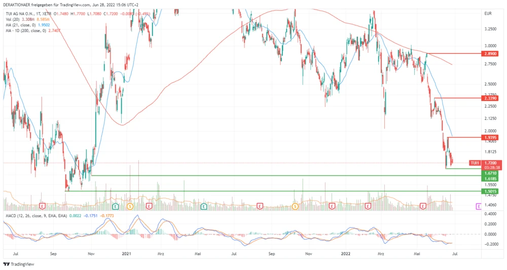Viewport: 507px width, 270px height.
Task: Click the 3.2500 price axis value
Action: (x=490, y=29)
